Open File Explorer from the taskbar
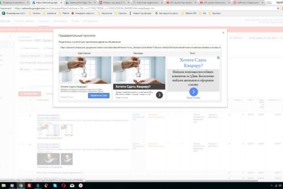Image resolution: width=283 pixels, height=189 pixels. (4, 185)
